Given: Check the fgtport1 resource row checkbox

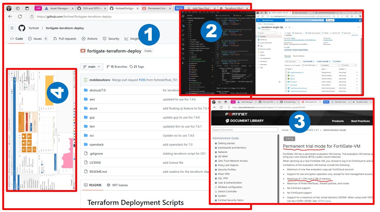Looking at the screenshot, I should (286, 75).
